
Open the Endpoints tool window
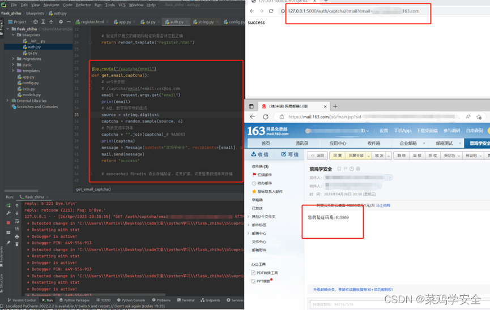[210, 300]
